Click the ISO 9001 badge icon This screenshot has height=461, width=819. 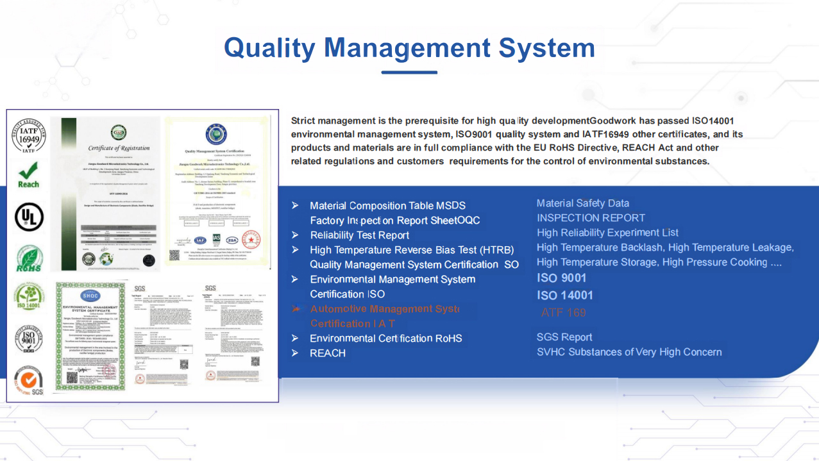29,339
